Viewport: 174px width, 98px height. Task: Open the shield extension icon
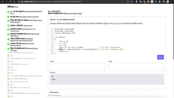(136, 2)
